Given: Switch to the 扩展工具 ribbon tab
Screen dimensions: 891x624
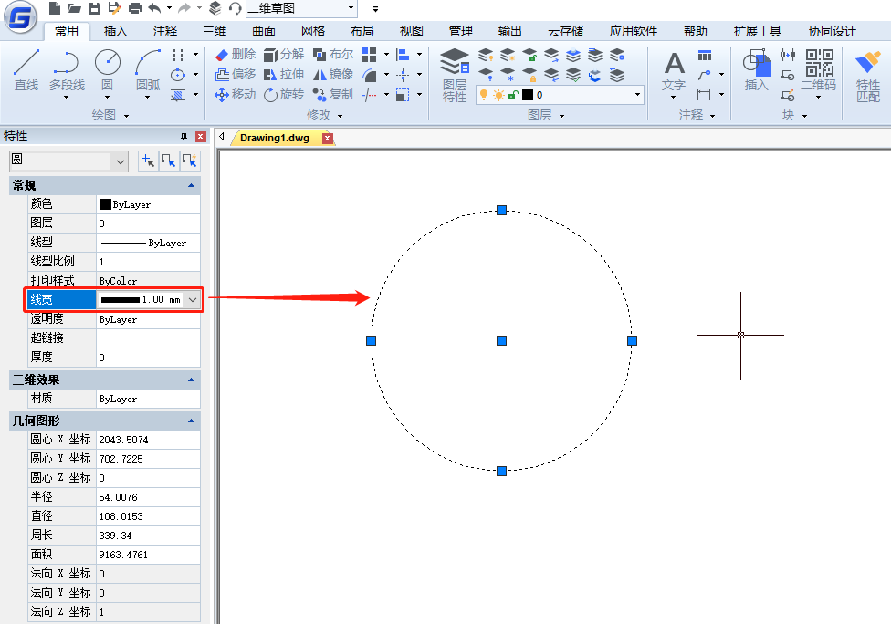Looking at the screenshot, I should coord(757,31).
